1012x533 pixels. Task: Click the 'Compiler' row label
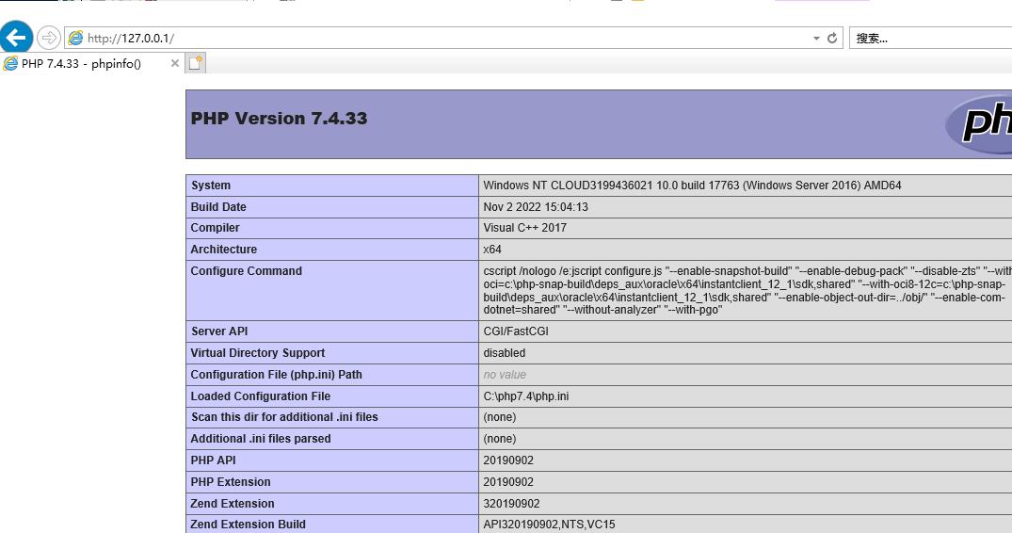[x=215, y=228]
